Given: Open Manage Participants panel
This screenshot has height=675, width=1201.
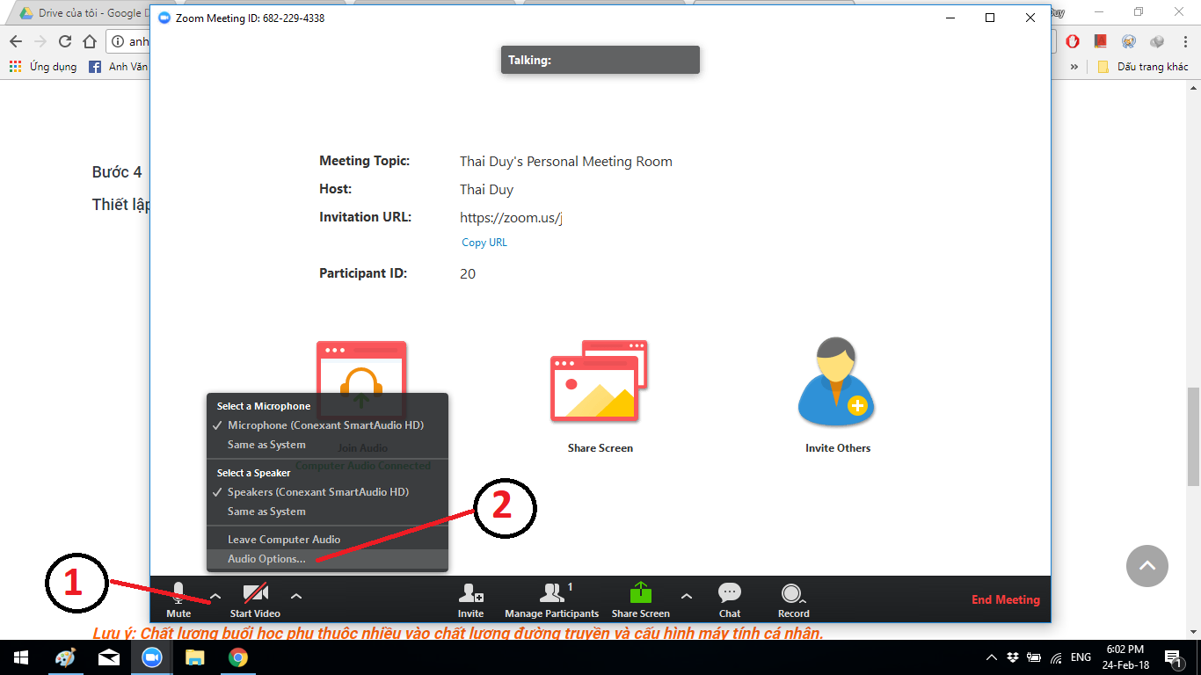Looking at the screenshot, I should [x=551, y=599].
